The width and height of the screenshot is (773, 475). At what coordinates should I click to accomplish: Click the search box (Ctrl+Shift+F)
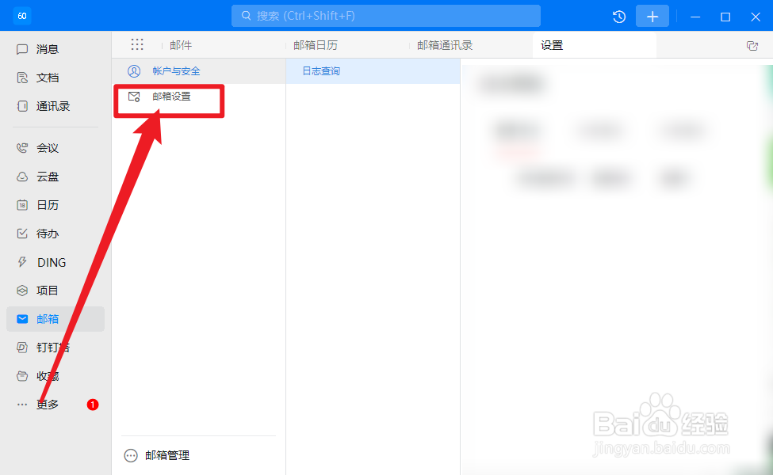coord(385,15)
